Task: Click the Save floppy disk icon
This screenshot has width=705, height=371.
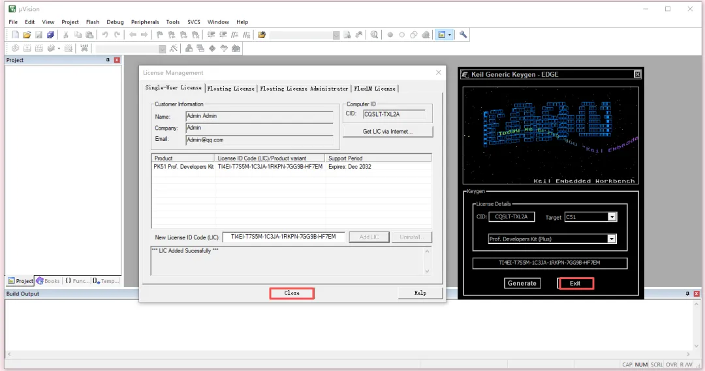Action: (39, 35)
